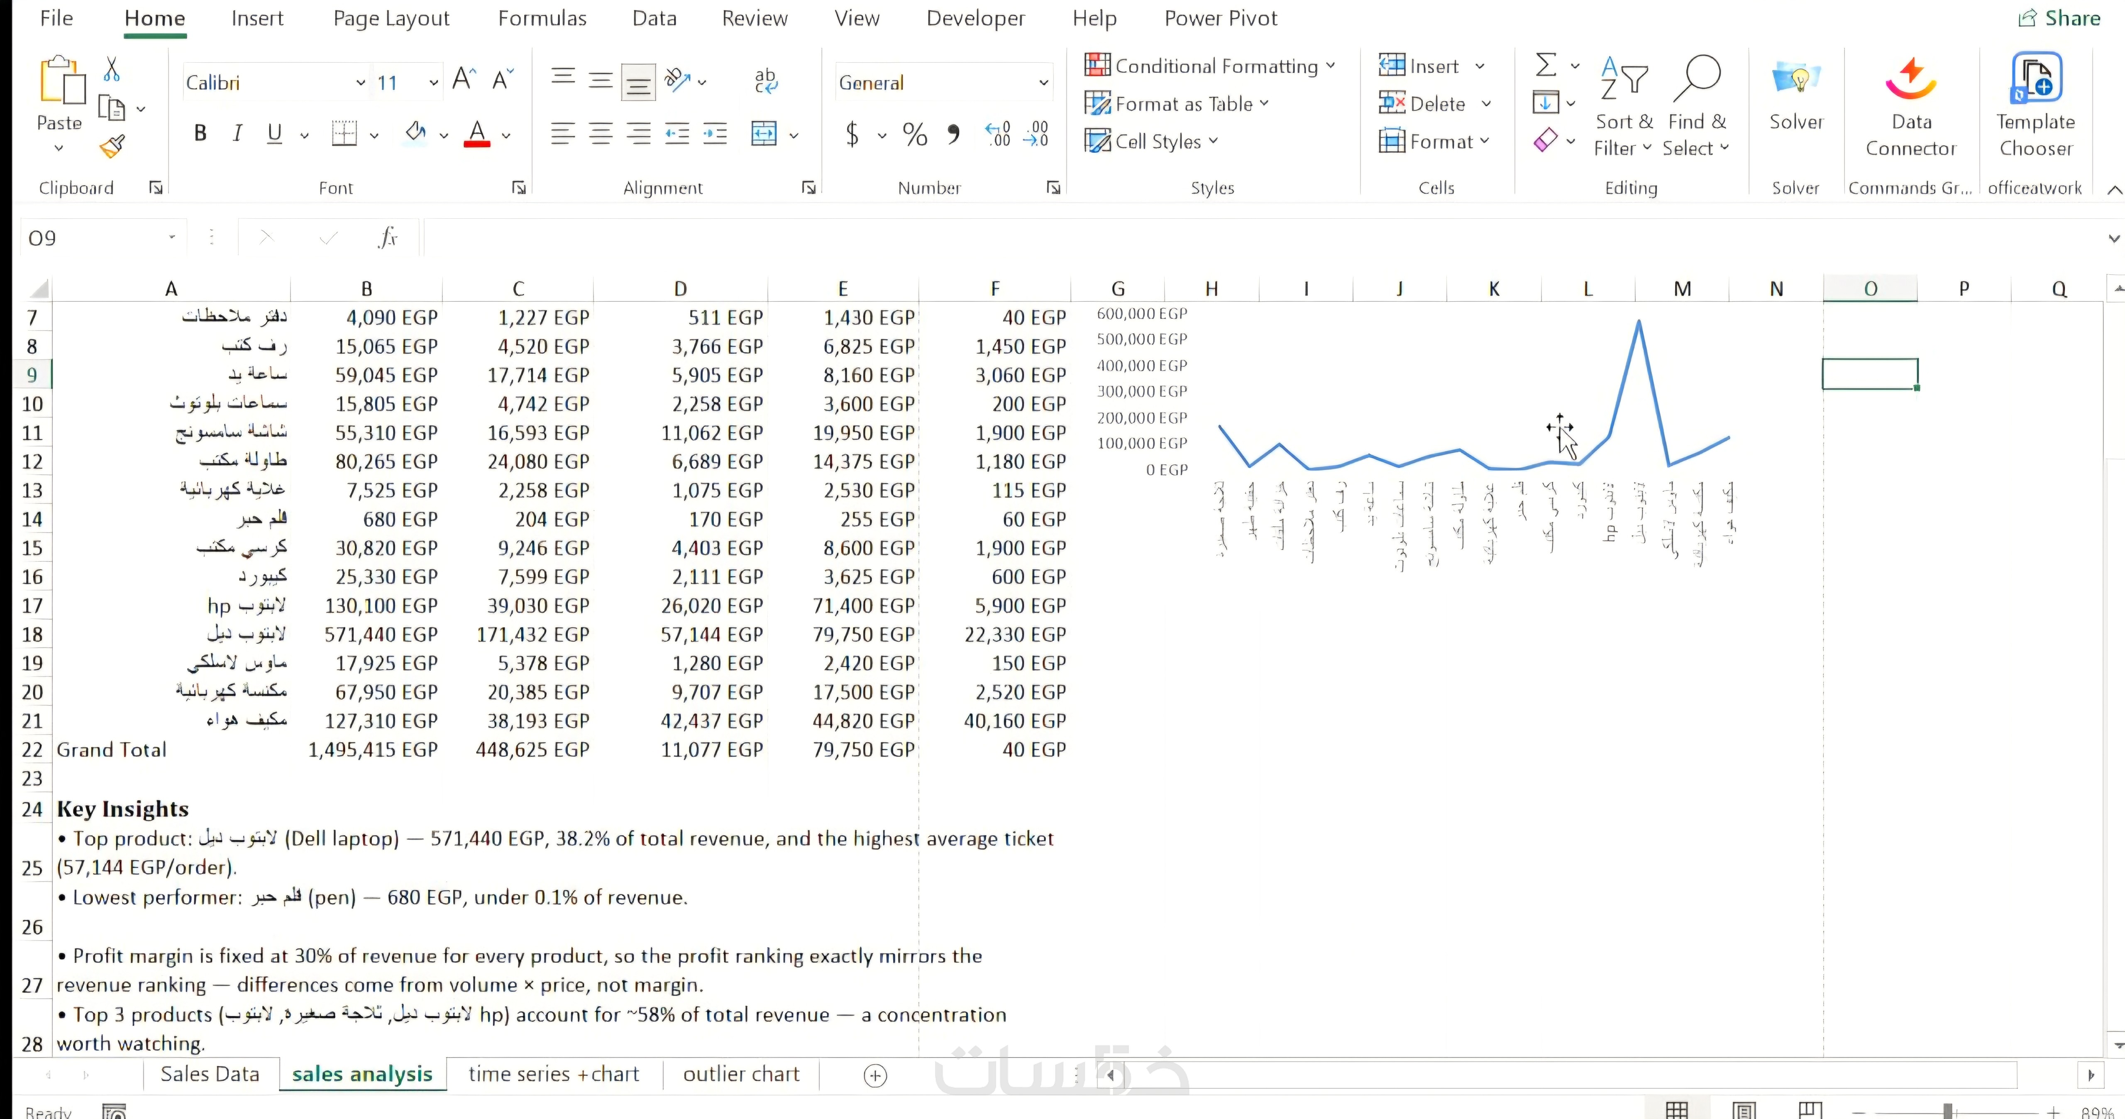Apply Percent Style format

click(x=915, y=134)
